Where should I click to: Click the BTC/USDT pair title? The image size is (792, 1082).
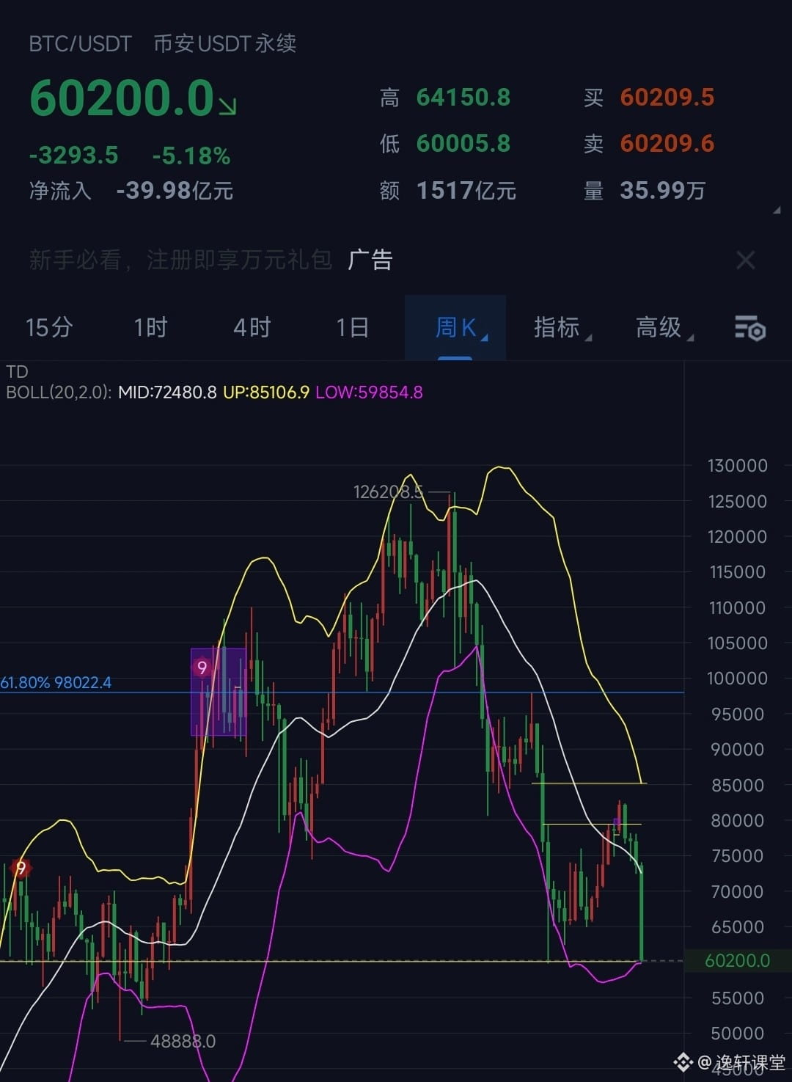click(80, 44)
